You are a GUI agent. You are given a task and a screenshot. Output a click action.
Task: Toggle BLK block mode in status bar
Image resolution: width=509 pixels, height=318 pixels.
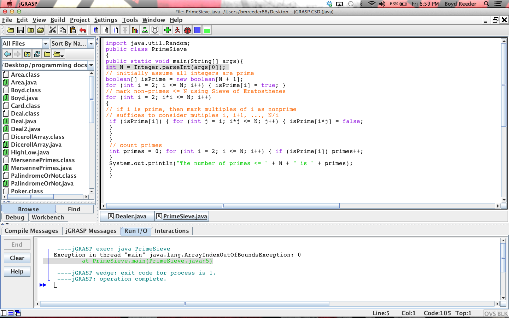(x=502, y=313)
